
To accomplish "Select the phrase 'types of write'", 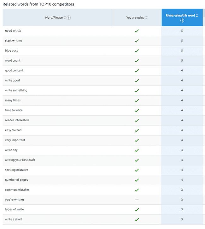I will [14, 209].
